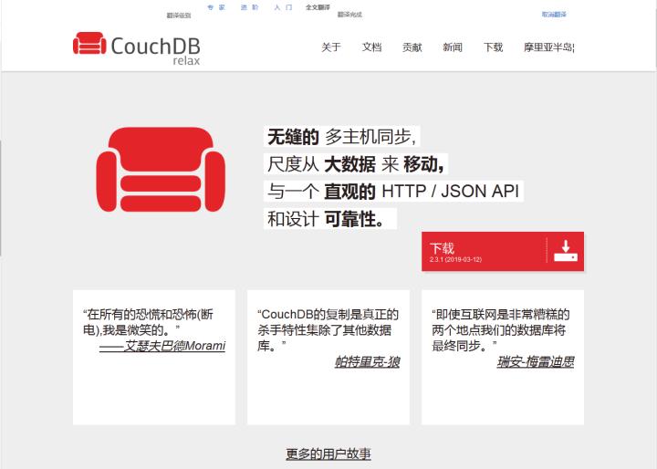Click the download tray icon on red button

tap(566, 251)
